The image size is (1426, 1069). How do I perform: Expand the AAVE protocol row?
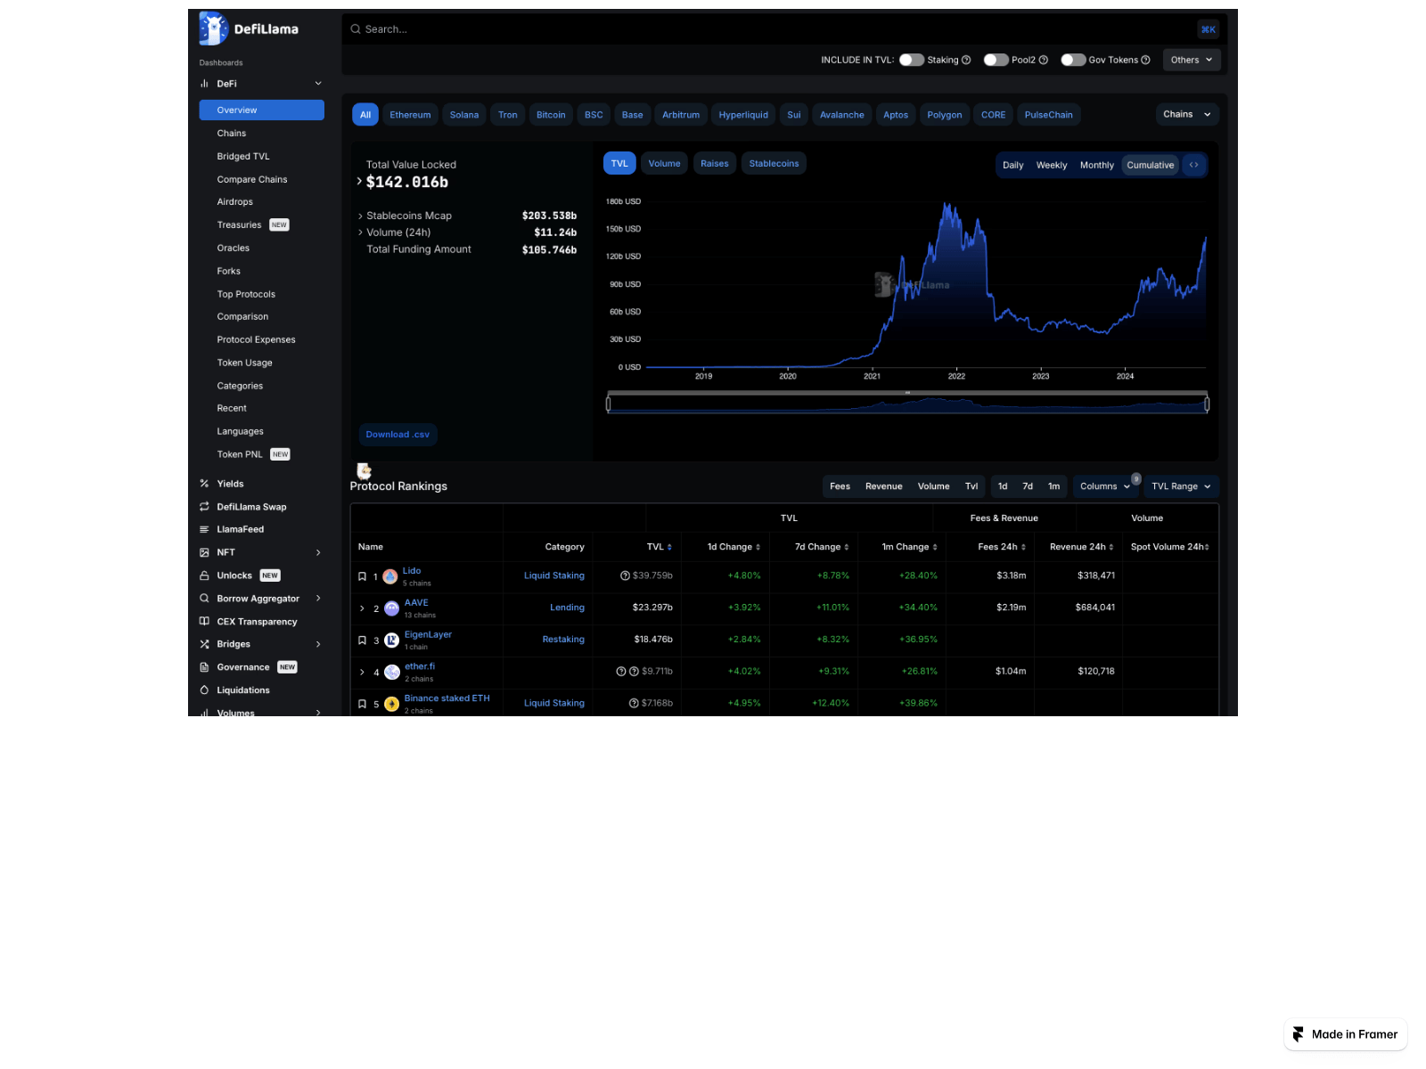[x=362, y=608]
